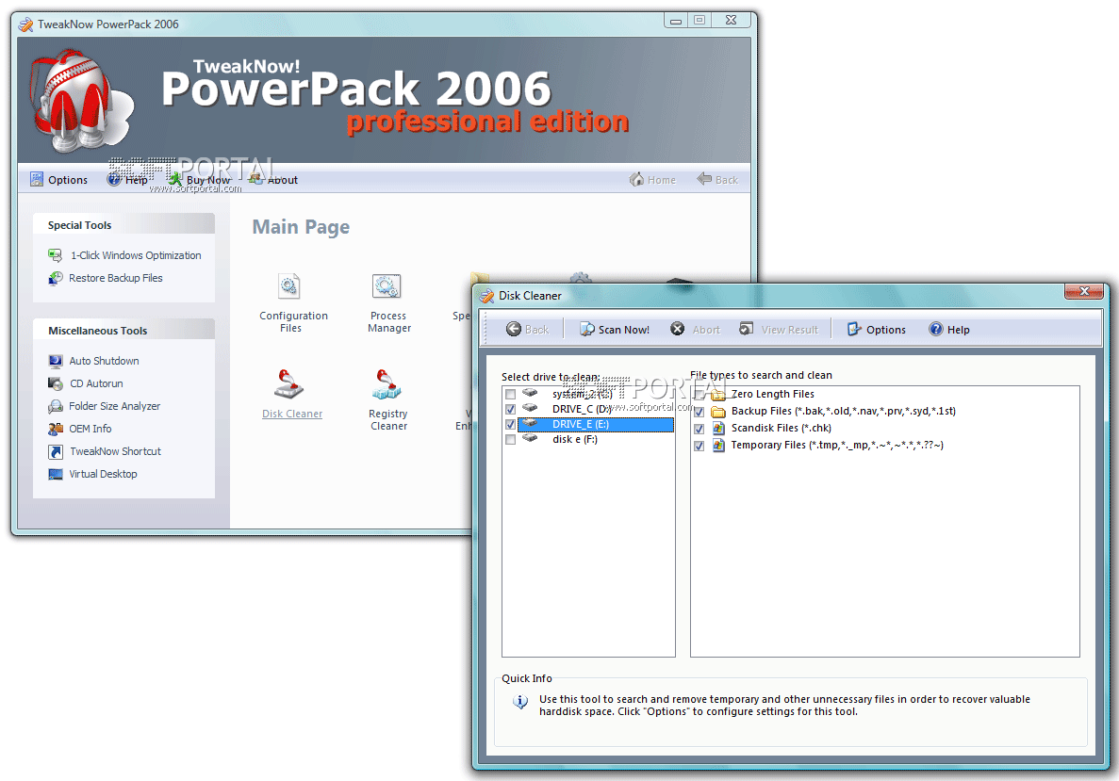
Task: Check the system_2 (C:) drive checkbox
Action: click(510, 395)
